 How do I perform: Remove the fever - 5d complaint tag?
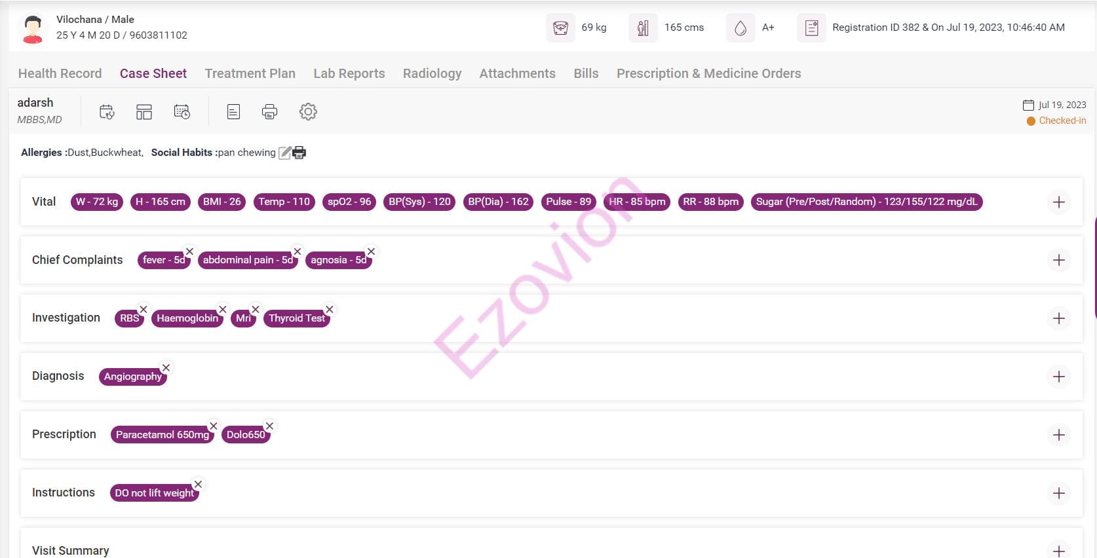(x=189, y=251)
